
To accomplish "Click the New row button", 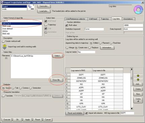I will click(x=138, y=94).
